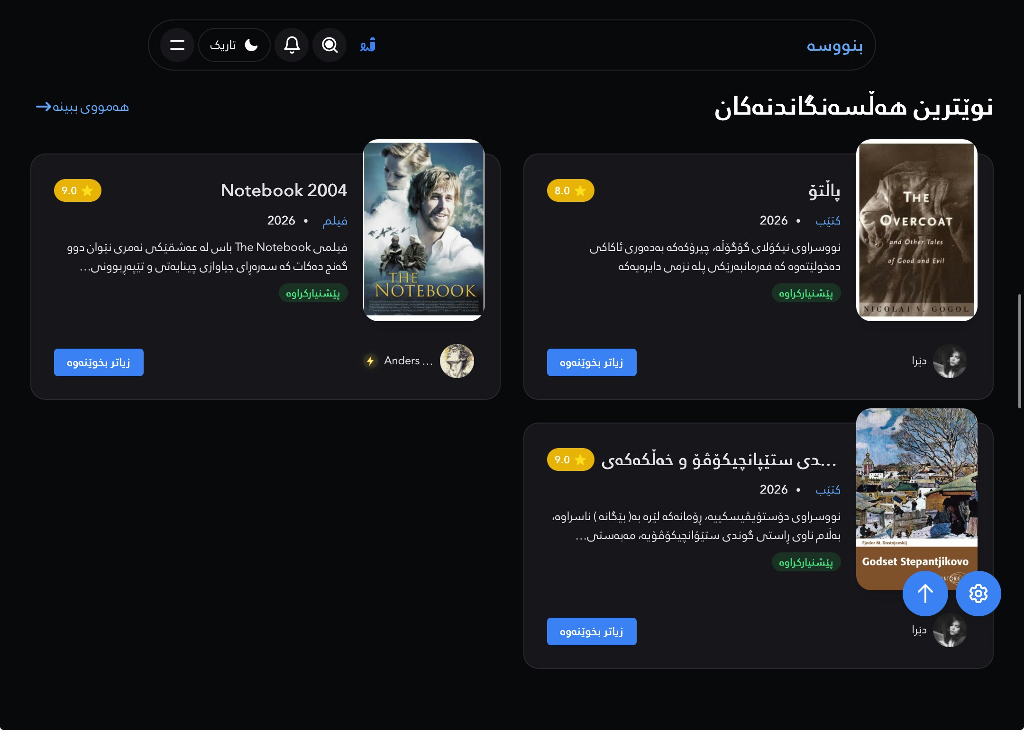Click the پێشنیارکراوە tag on the Notebook card
The image size is (1024, 730).
[313, 293]
